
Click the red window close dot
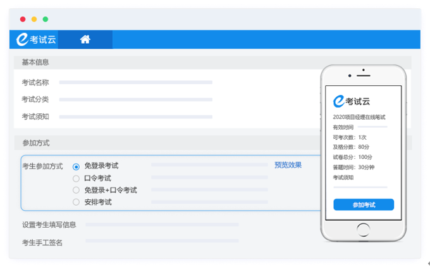coord(23,20)
